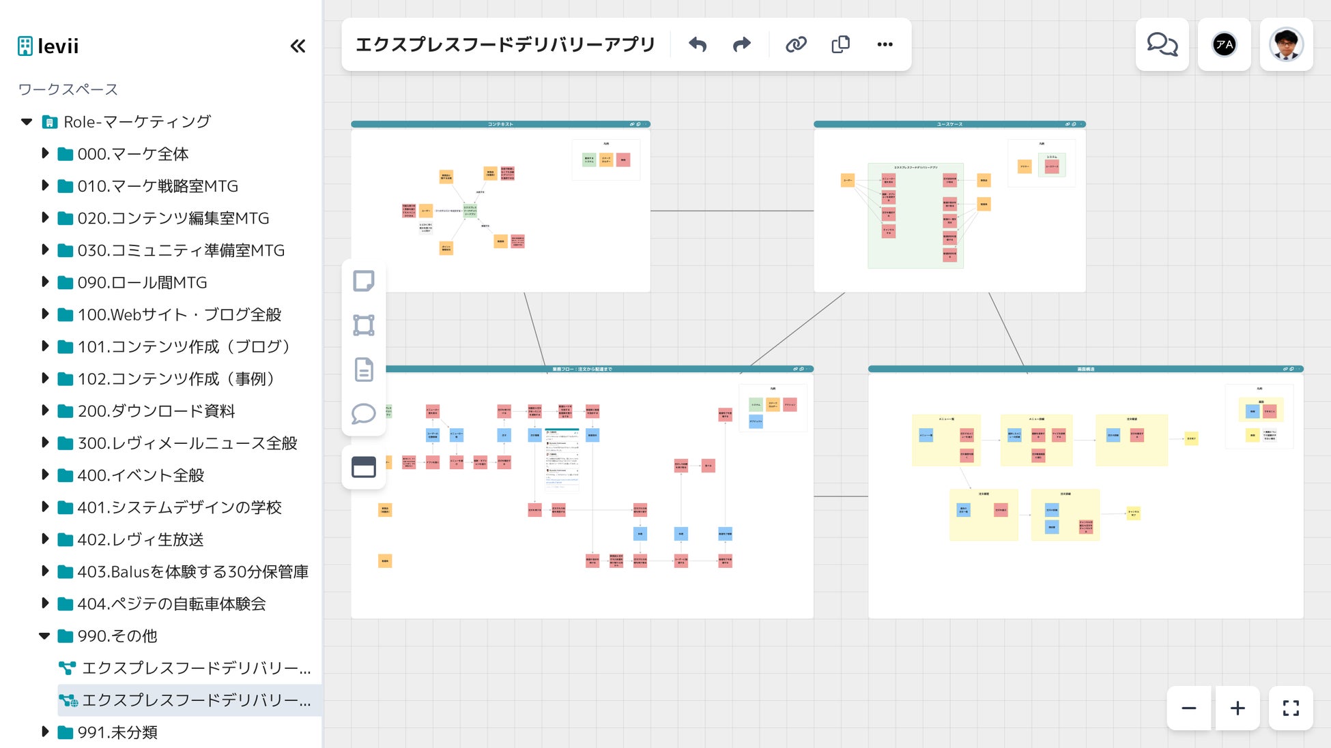Viewport: 1331px width, 748px height.
Task: Click the undo arrow icon
Action: tap(698, 45)
